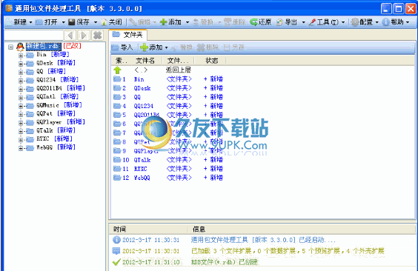
Task: Open dropdown arrow beside folder panel 添加
Action: [x=167, y=48]
